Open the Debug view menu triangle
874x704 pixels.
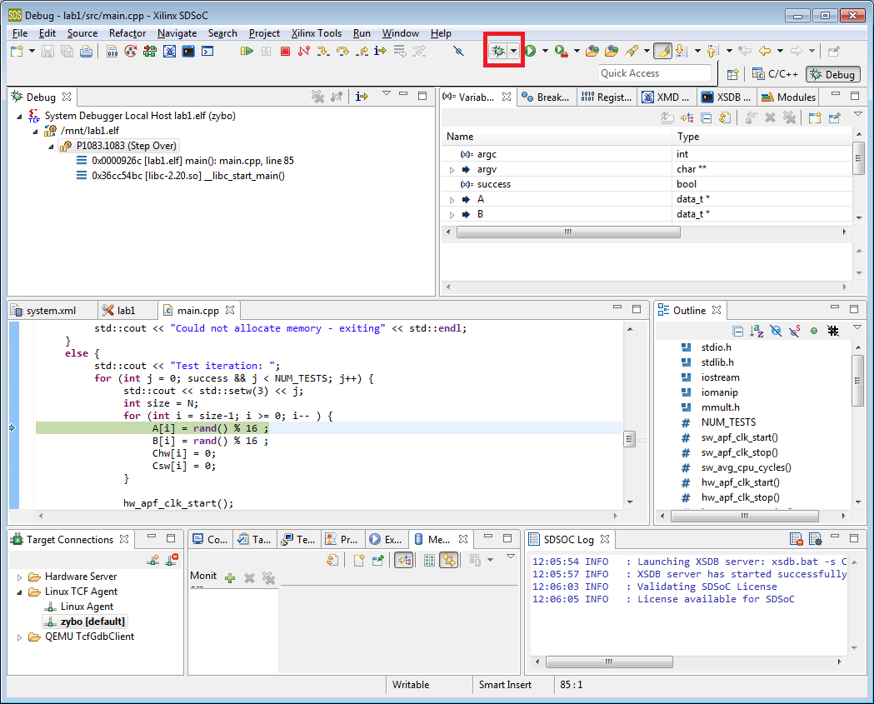[387, 94]
